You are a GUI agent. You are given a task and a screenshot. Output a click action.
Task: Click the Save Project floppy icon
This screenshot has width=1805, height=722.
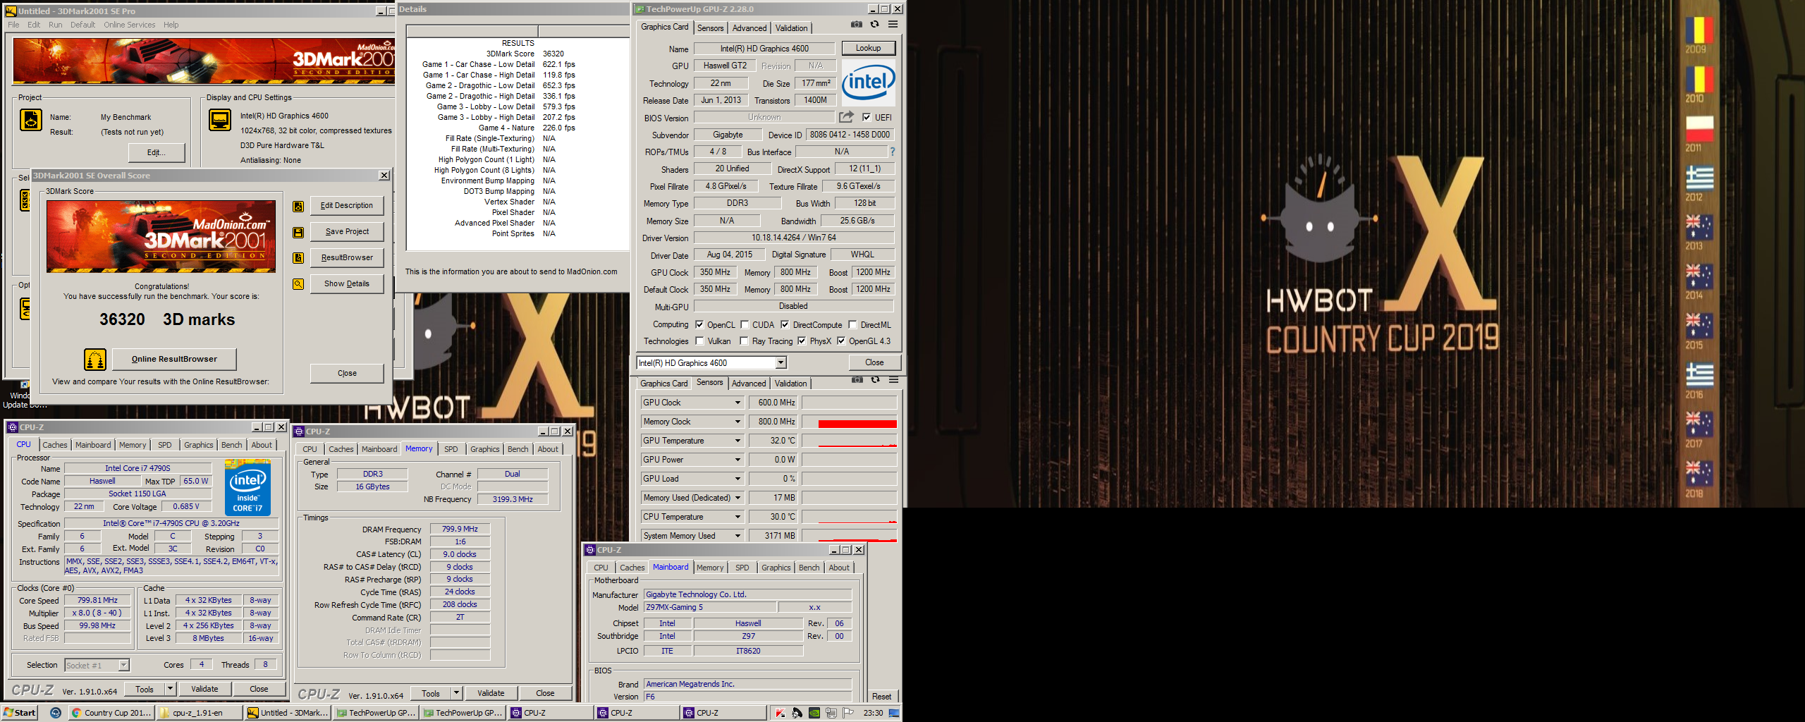298,233
